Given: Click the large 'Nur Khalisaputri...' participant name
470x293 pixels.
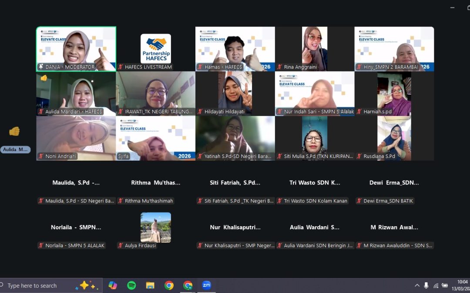Looking at the screenshot, I should tap(235, 227).
